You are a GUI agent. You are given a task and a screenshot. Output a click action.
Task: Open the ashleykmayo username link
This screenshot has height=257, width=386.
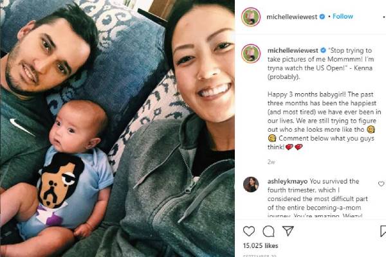click(288, 181)
